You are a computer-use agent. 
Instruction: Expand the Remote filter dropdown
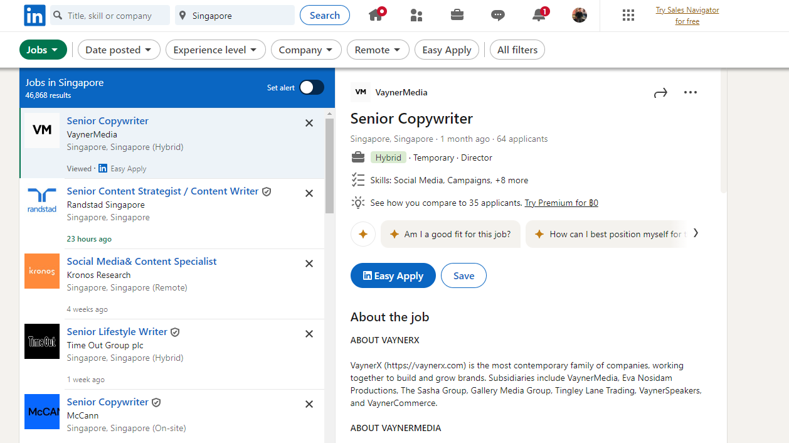tap(378, 50)
